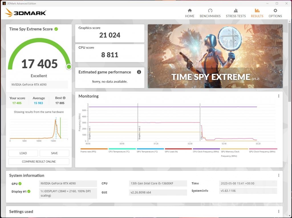Click the info icon beside Best score
The width and height of the screenshot is (292, 218).
pyautogui.click(x=64, y=98)
